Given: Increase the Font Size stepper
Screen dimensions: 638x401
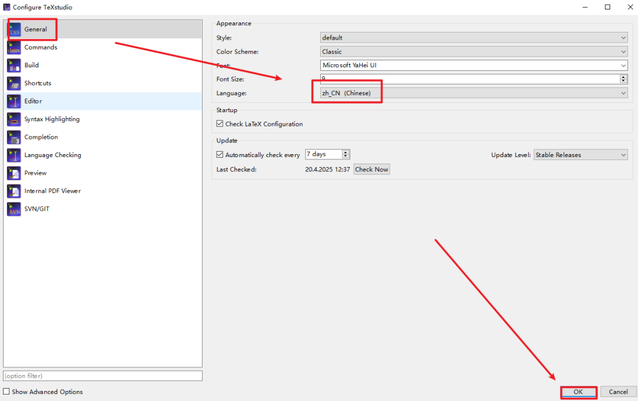Looking at the screenshot, I should 623,77.
